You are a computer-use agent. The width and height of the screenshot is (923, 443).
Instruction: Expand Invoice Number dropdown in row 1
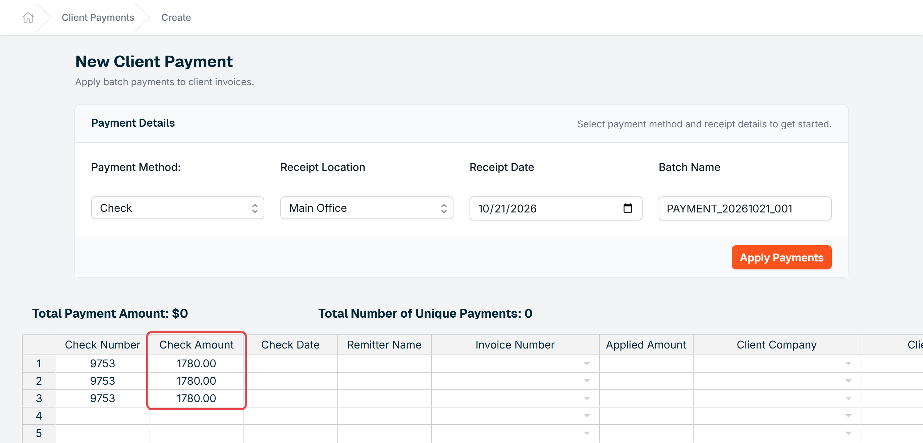587,364
